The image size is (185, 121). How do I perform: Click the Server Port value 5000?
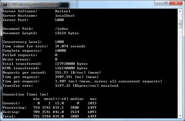tap(59, 20)
